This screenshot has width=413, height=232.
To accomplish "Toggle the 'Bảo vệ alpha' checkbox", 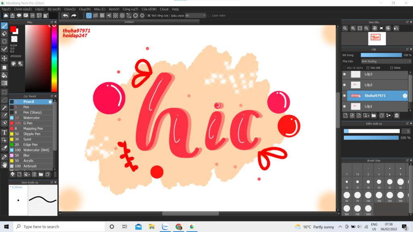I will coord(344,68).
